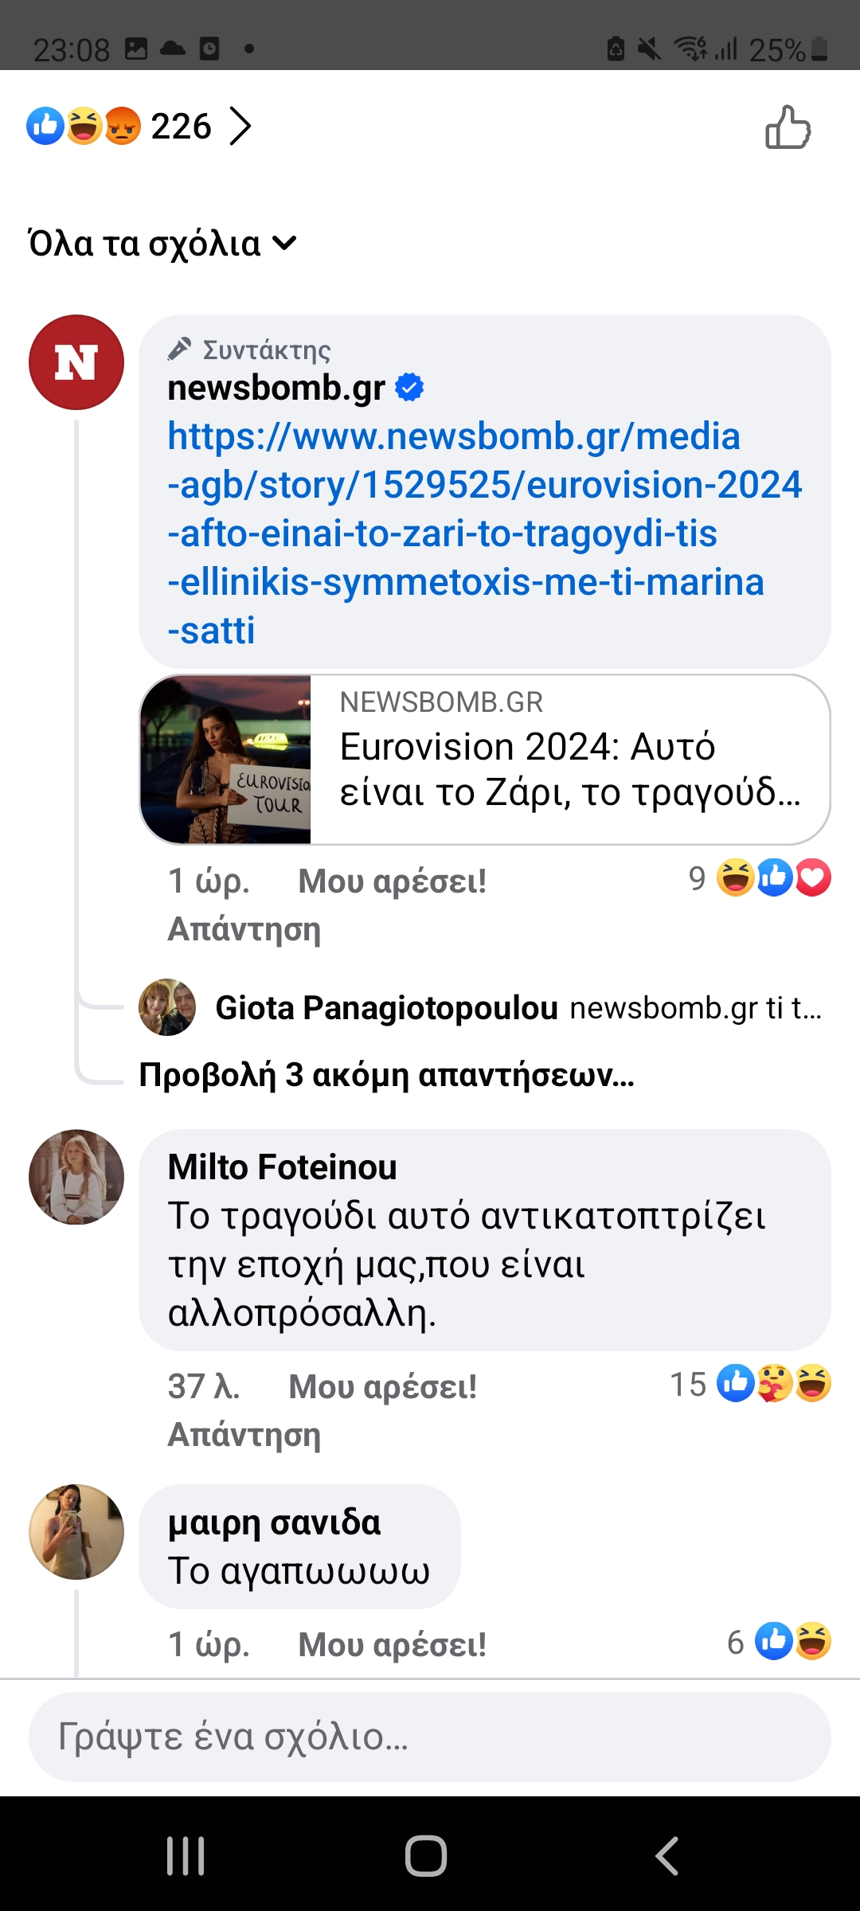Image resolution: width=860 pixels, height=1911 pixels.
Task: Tap Android back navigation arrow
Action: coord(667,1855)
